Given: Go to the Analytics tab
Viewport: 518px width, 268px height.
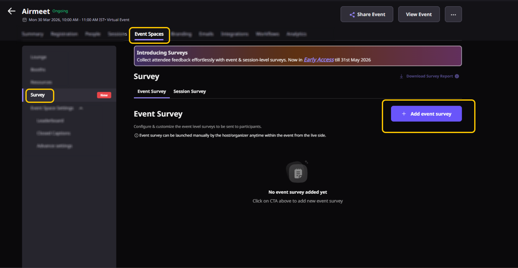Looking at the screenshot, I should pyautogui.click(x=296, y=34).
